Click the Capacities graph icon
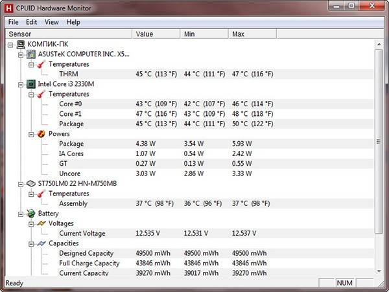This screenshot has height=292, width=389. click(x=40, y=243)
